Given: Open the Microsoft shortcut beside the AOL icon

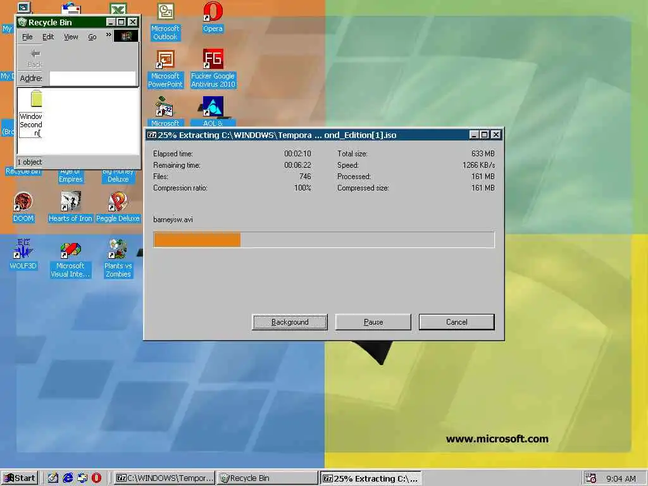Looking at the screenshot, I should 165,106.
